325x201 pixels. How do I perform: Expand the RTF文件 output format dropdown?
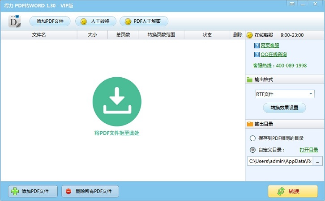[311, 94]
